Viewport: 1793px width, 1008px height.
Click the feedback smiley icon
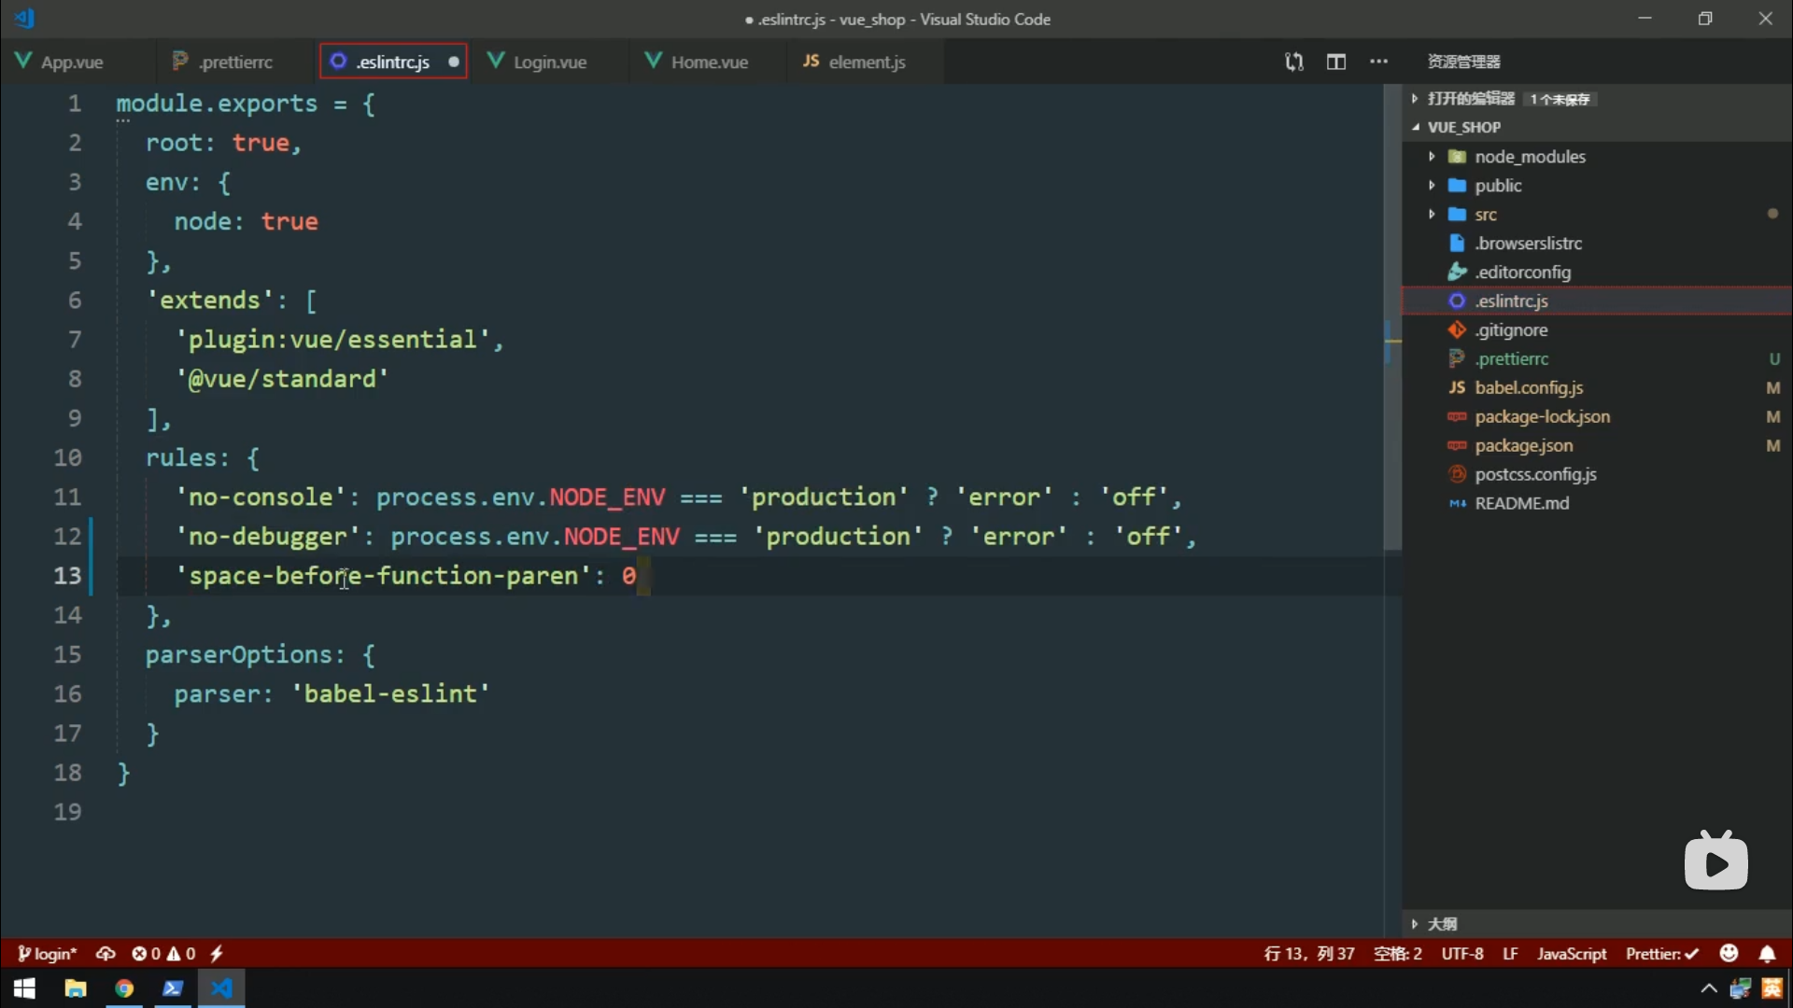[x=1729, y=953]
